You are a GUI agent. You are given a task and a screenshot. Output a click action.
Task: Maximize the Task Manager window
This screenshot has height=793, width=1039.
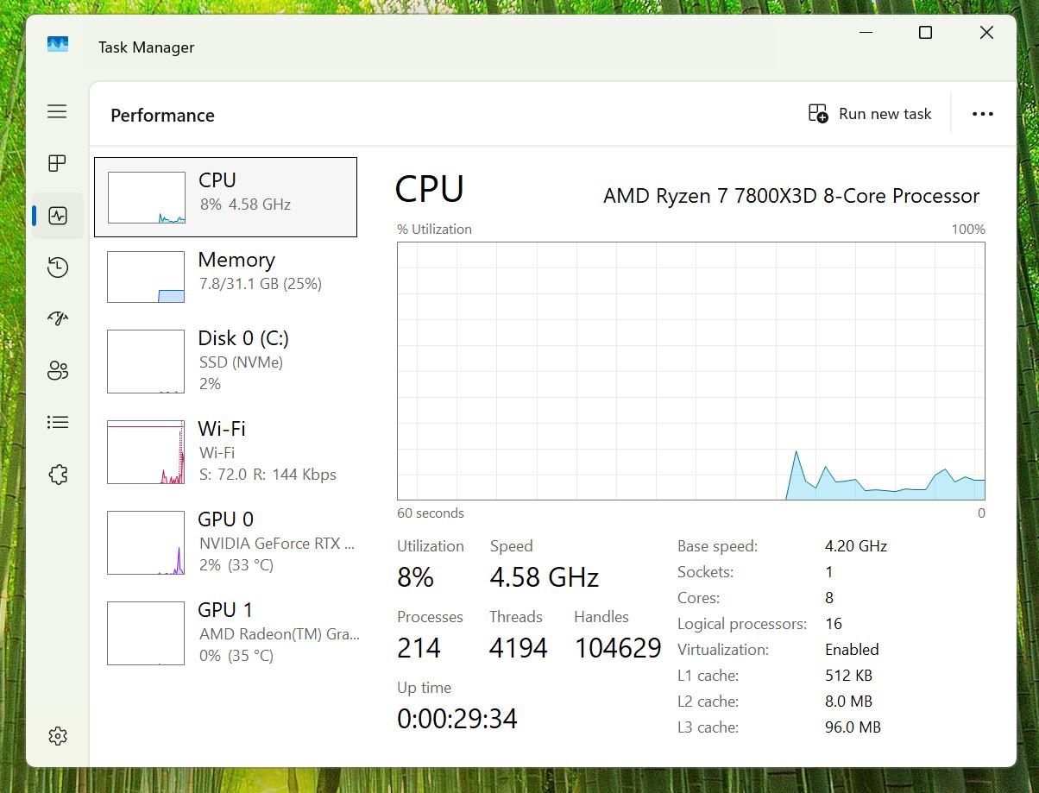click(925, 33)
